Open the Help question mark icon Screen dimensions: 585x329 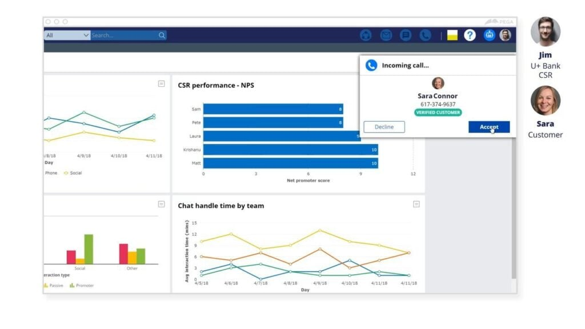pyautogui.click(x=469, y=35)
